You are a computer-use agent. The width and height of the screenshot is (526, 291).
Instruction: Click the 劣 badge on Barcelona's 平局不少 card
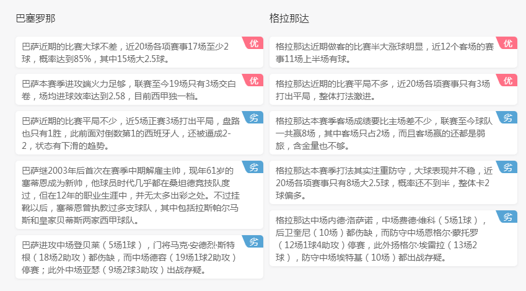(253, 118)
